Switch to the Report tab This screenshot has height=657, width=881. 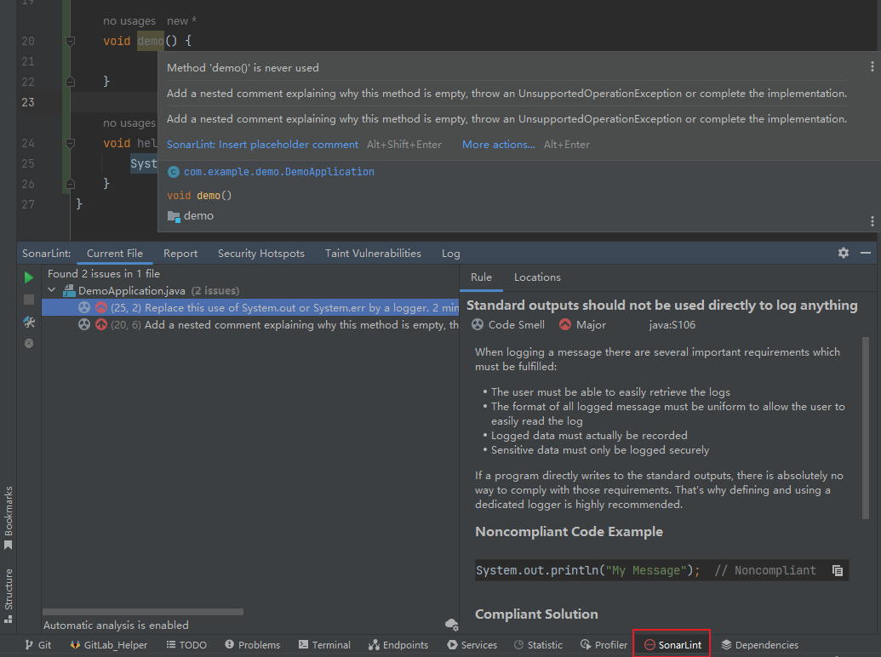180,254
